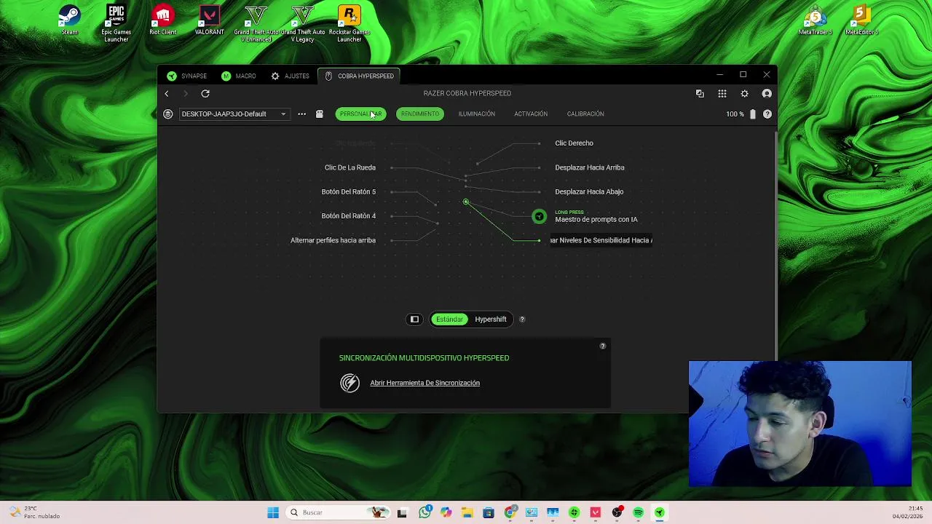Screen dimensions: 932x524
Task: Open Grand Theft Auto V Legacy shortcut
Action: point(302,23)
